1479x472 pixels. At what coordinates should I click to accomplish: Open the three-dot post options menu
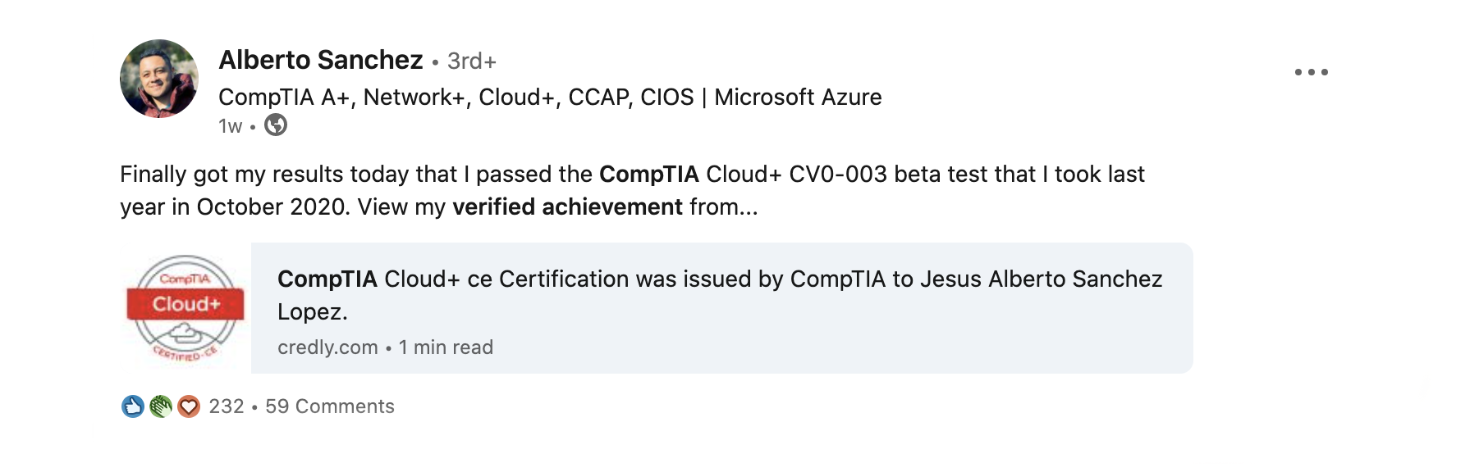pos(1311,72)
